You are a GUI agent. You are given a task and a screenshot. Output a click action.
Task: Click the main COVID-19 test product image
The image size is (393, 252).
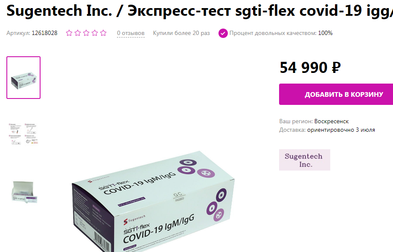(153, 201)
